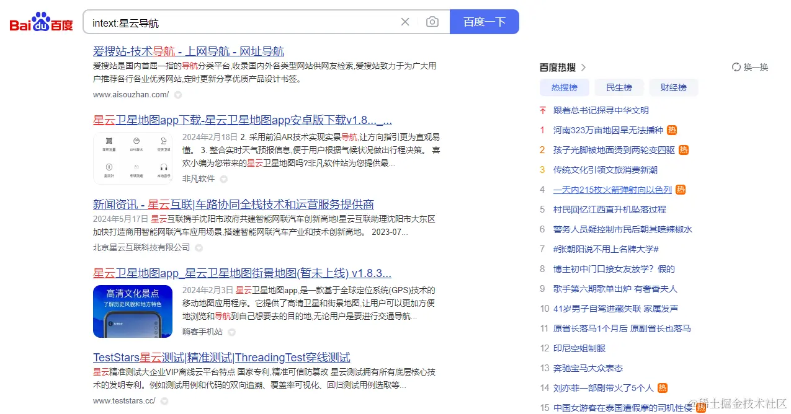This screenshot has width=791, height=414.
Task: Click dropdown icon next to www.aisouzhan.com
Action: 178,95
